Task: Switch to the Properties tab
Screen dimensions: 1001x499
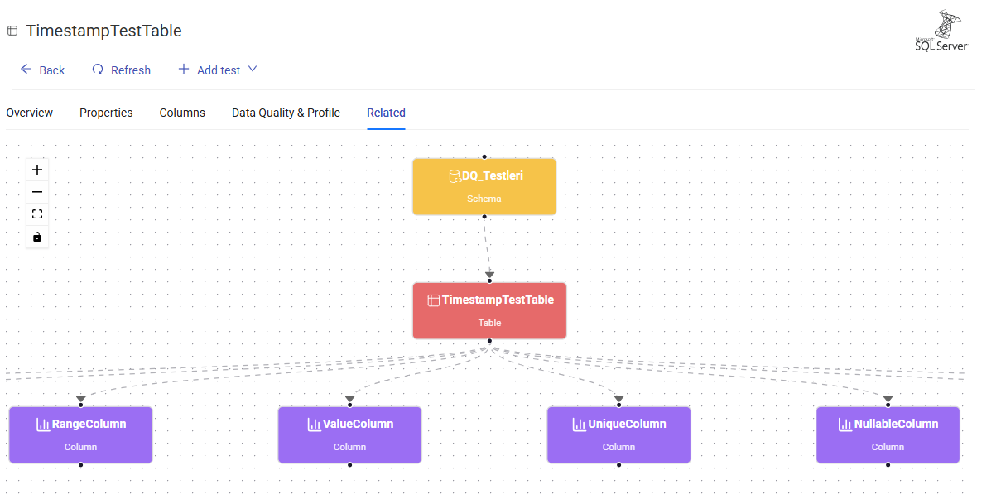Action: pyautogui.click(x=106, y=113)
